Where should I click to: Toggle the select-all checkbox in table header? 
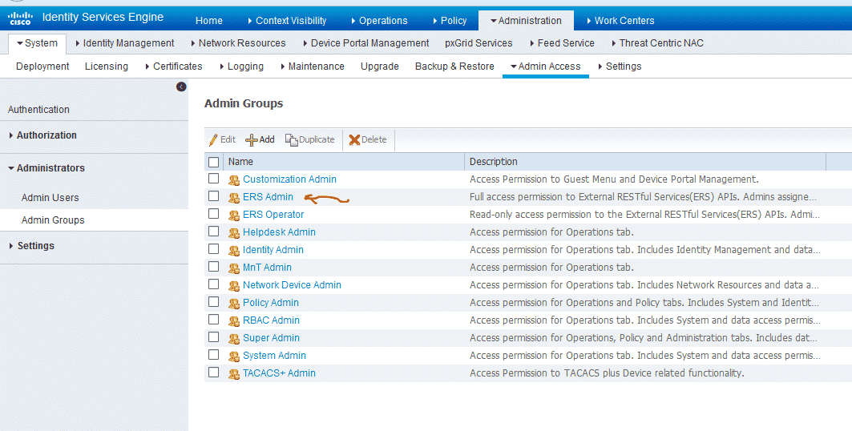(213, 162)
